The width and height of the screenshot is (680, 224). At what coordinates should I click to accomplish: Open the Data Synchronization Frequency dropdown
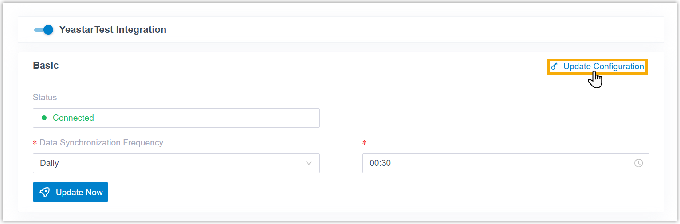pos(176,163)
